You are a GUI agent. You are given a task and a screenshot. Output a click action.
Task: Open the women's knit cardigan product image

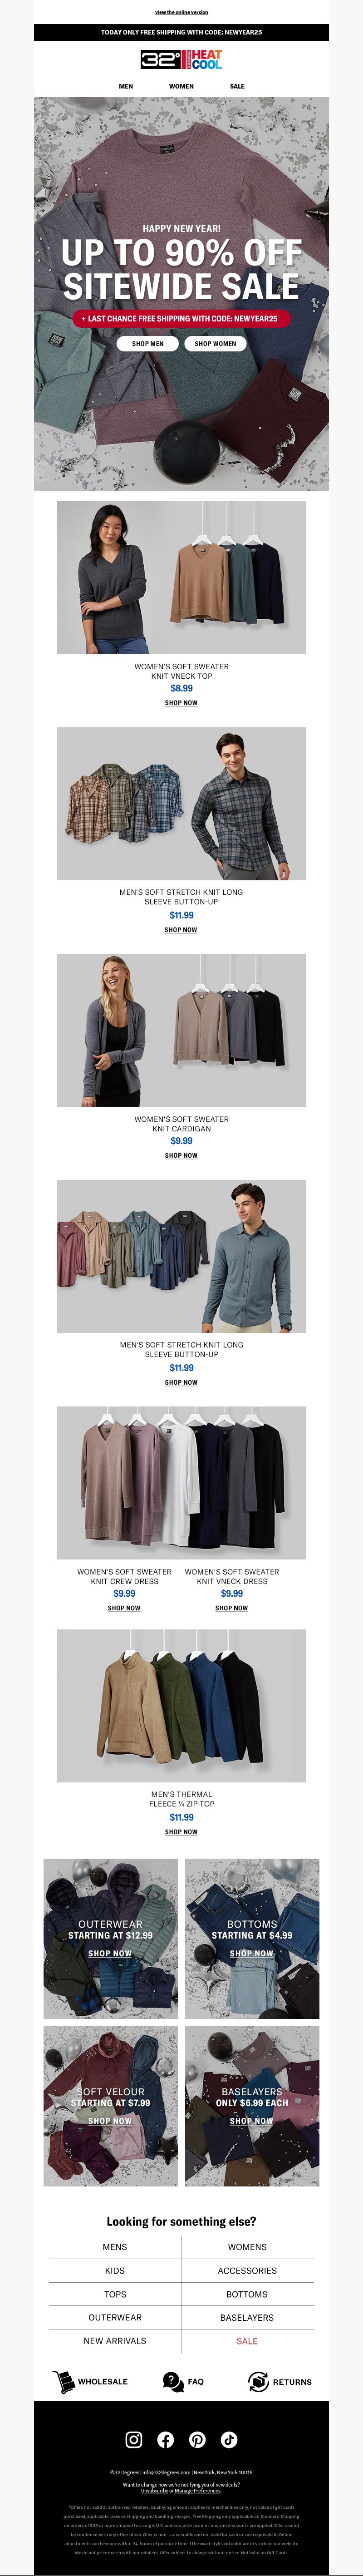tap(181, 1030)
